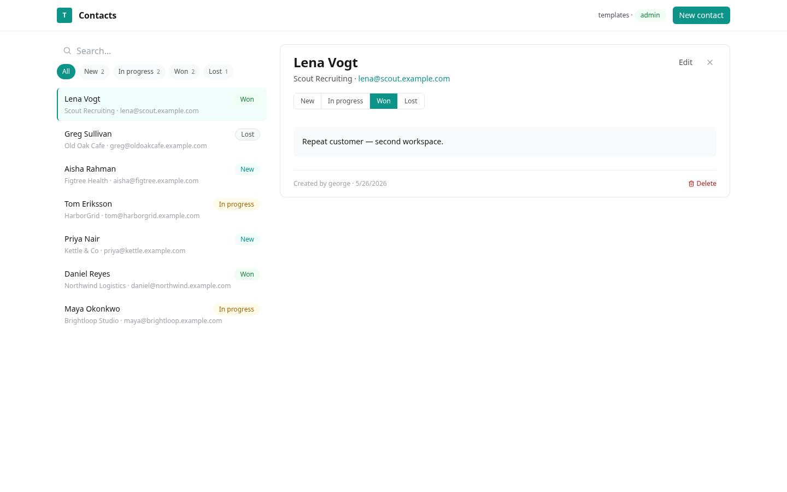
Task: Open Edit for Lena Vogt
Action: click(x=685, y=62)
